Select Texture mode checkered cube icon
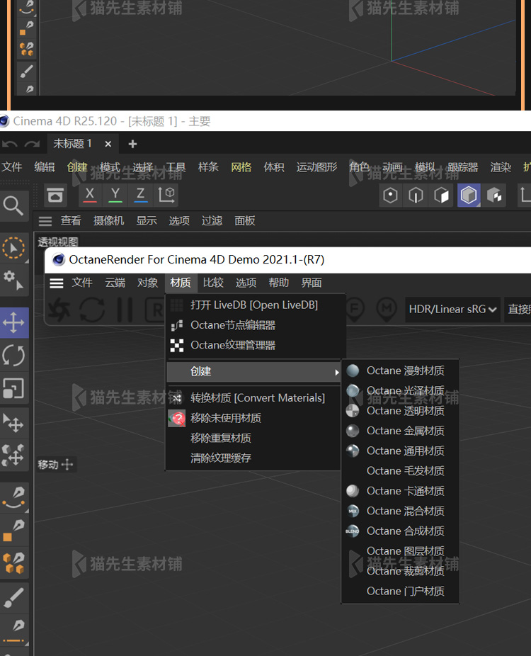Image resolution: width=531 pixels, height=656 pixels. coord(494,196)
